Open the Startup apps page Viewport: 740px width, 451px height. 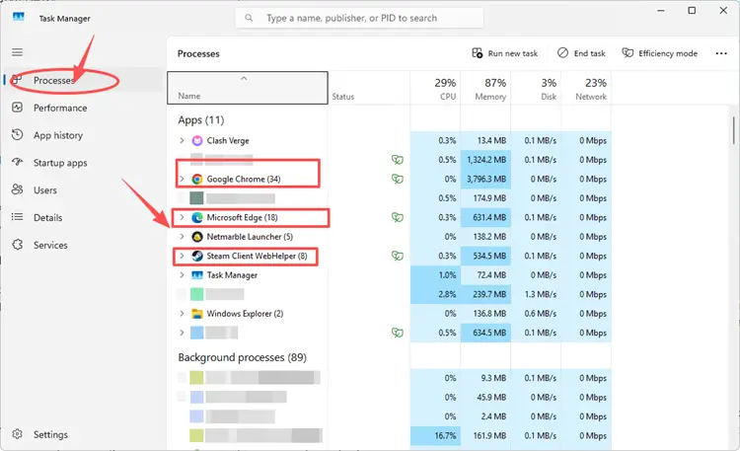84,163
